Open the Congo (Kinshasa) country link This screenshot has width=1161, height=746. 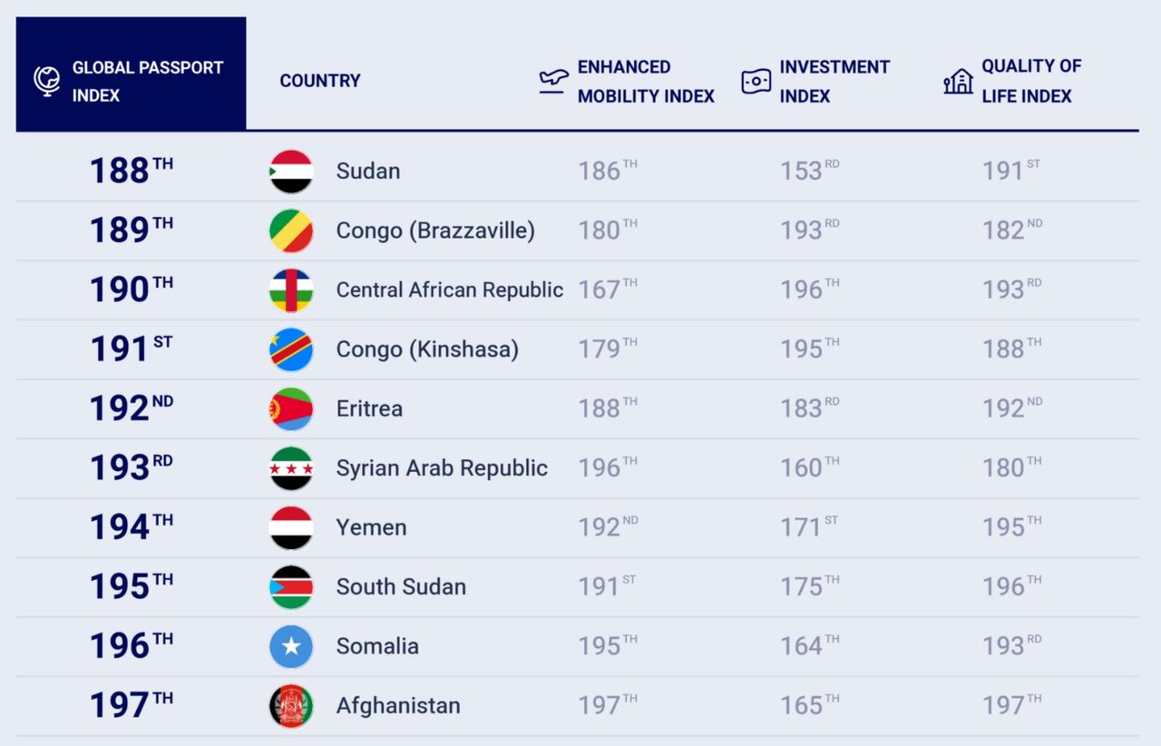(x=427, y=349)
